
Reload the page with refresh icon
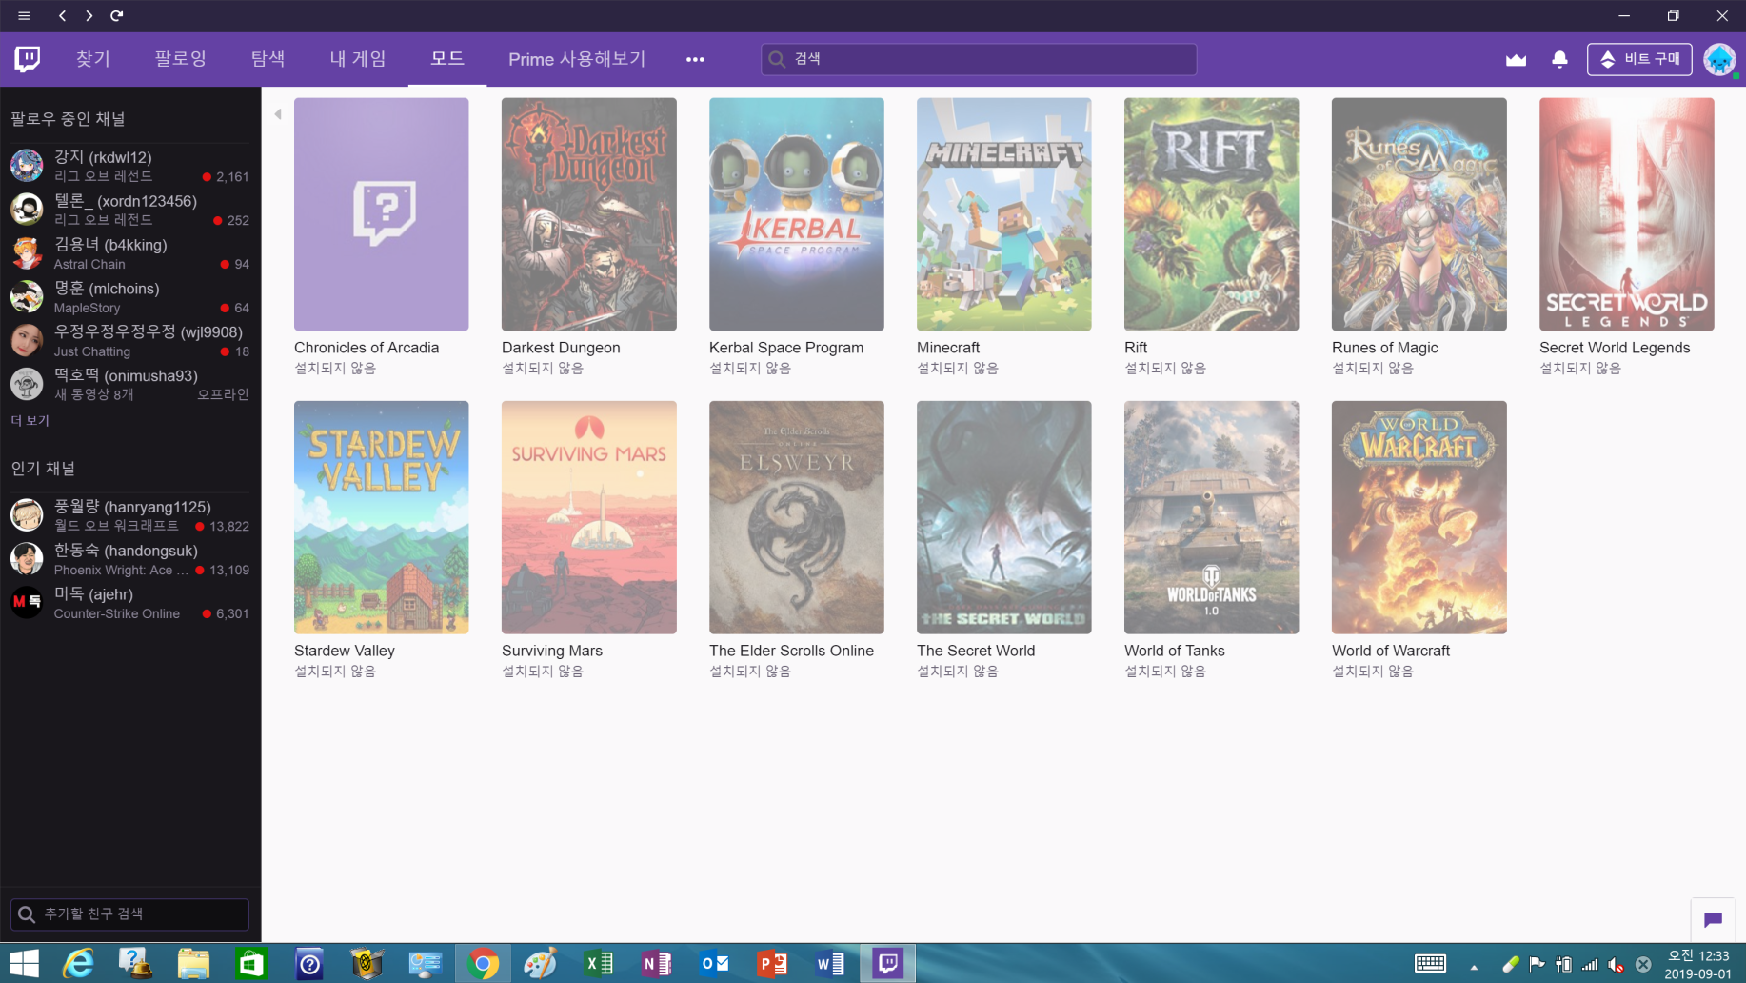click(117, 15)
